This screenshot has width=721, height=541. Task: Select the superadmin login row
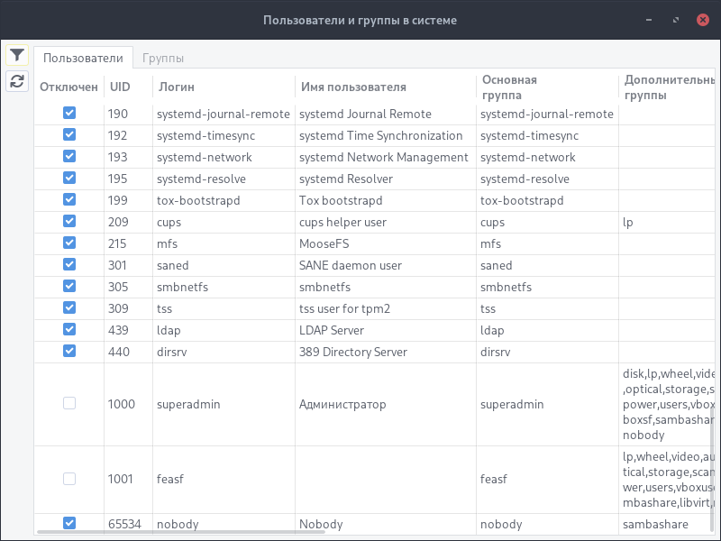(x=188, y=404)
